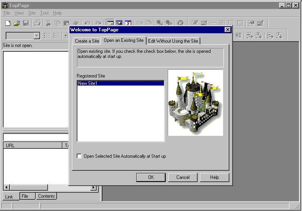The image size is (302, 211).
Task: Click the bulleted list icon
Action: [47, 36]
